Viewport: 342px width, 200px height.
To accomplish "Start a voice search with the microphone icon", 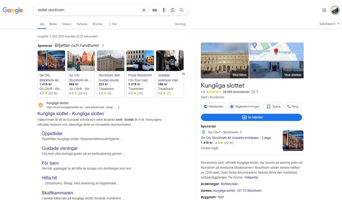I will 164,10.
